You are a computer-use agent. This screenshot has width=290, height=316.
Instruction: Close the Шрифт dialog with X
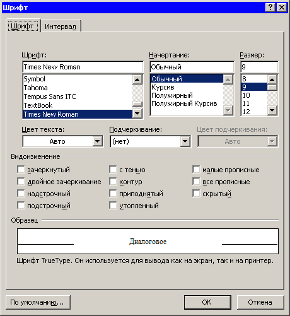pyautogui.click(x=281, y=8)
